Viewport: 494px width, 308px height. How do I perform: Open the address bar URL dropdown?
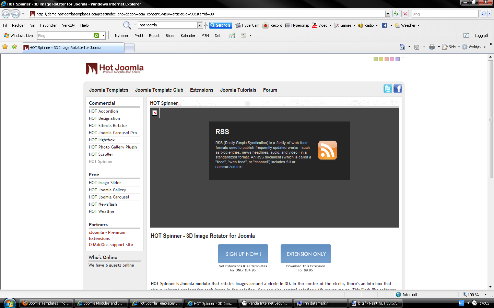click(x=388, y=14)
